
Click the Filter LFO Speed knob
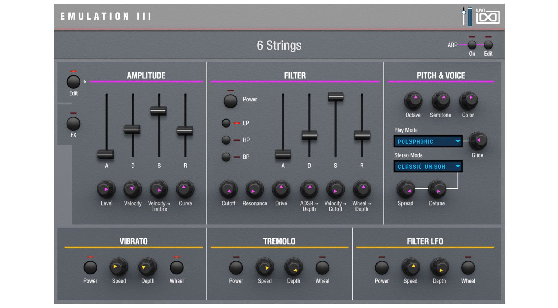tap(411, 267)
